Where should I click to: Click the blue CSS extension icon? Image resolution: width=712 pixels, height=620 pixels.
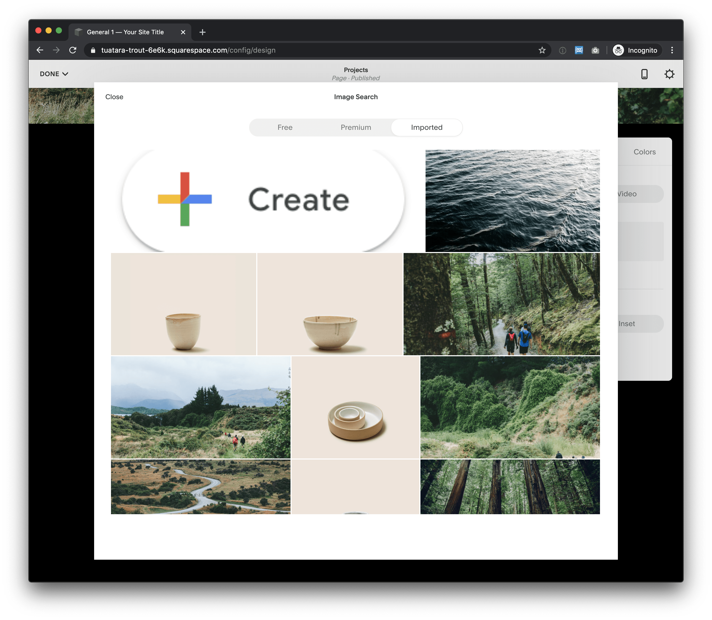point(579,50)
